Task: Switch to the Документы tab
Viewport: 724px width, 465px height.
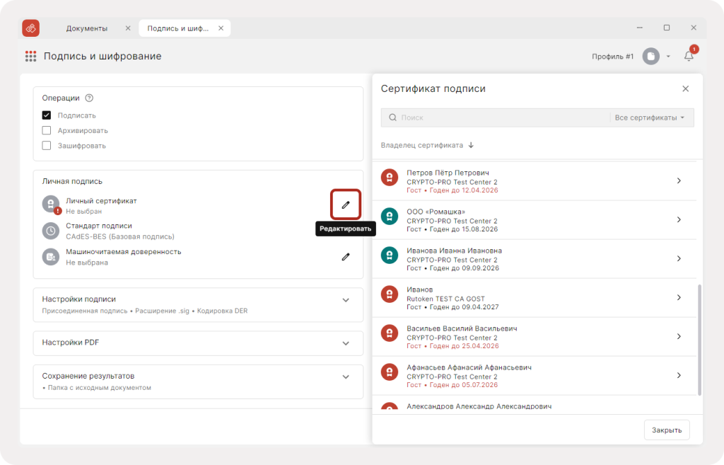Action: pyautogui.click(x=87, y=28)
